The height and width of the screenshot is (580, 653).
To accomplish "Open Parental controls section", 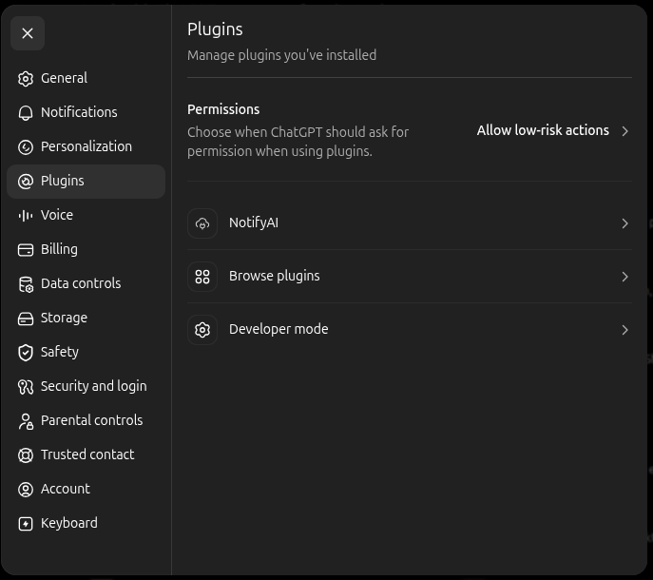I will [86, 420].
